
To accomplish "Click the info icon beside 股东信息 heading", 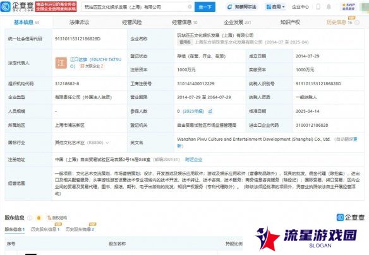I will tap(30, 218).
